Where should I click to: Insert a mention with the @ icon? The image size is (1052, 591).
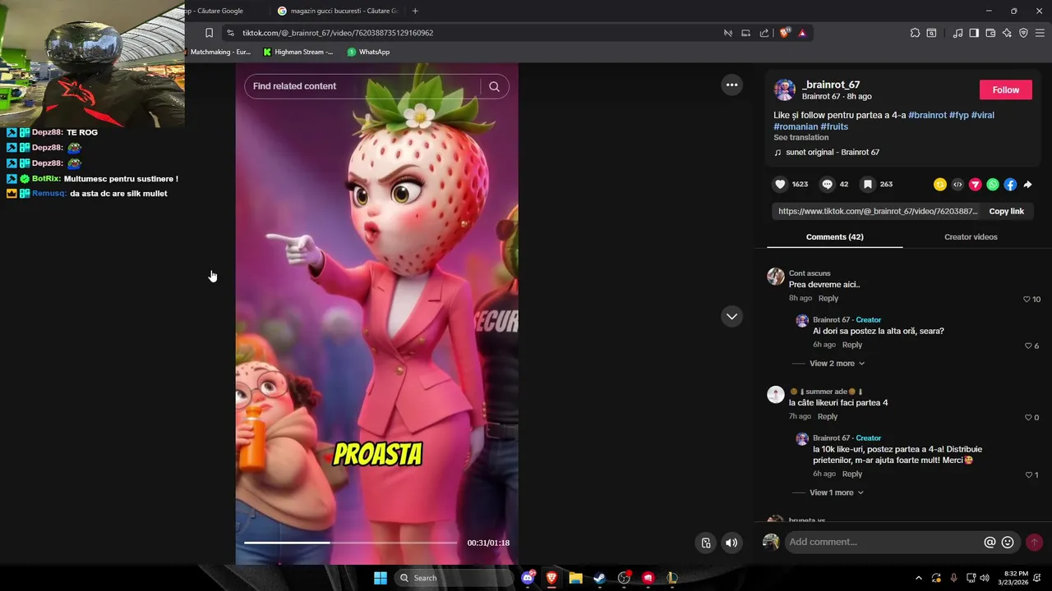(x=990, y=543)
